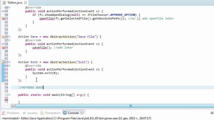Click the main method declaration text
Image resolution: width=214 pixels, height=120 pixels.
[x=53, y=95]
